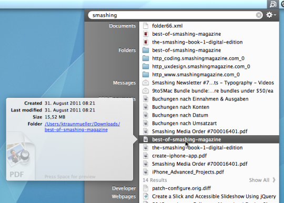
Task: Open Buchungen nach Datum result
Action: point(180,115)
